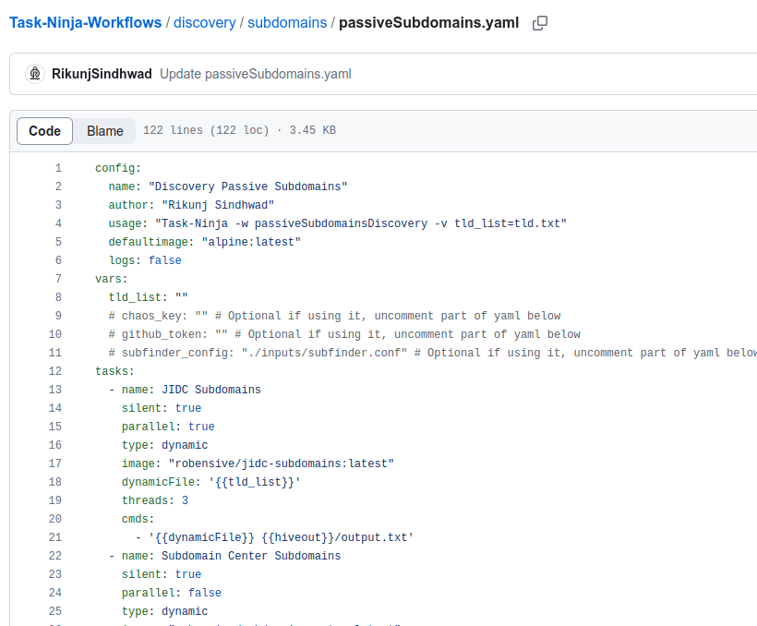The width and height of the screenshot is (757, 626).
Task: Click the 'name: JIDC Subdomains' line
Action: [x=185, y=390]
